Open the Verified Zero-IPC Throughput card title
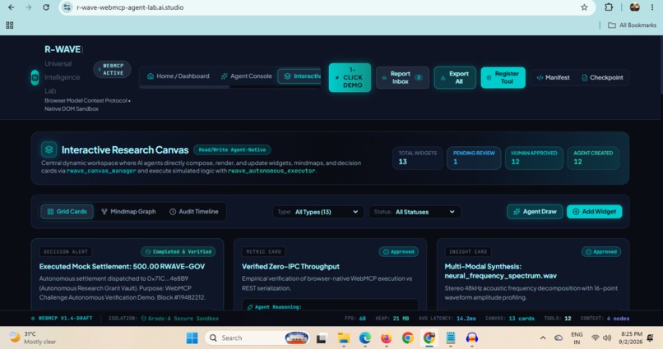 290,267
